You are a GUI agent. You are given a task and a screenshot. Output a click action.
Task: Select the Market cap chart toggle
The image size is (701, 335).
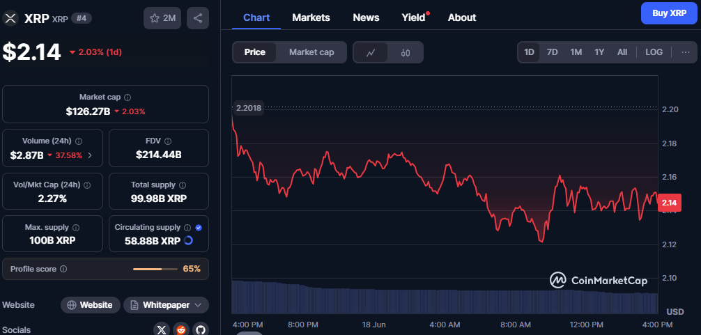coord(311,52)
